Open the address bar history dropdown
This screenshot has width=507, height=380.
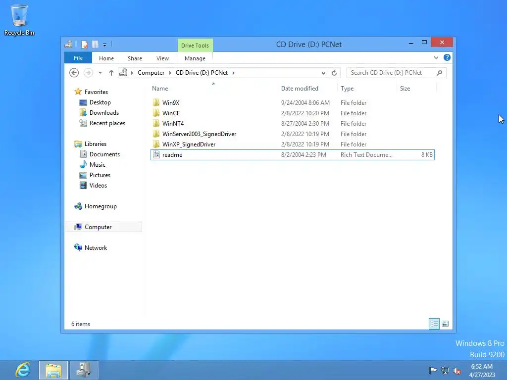tap(323, 73)
